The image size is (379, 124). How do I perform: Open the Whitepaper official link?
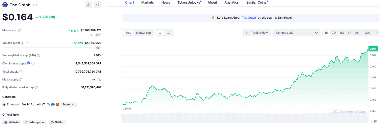[35, 122]
